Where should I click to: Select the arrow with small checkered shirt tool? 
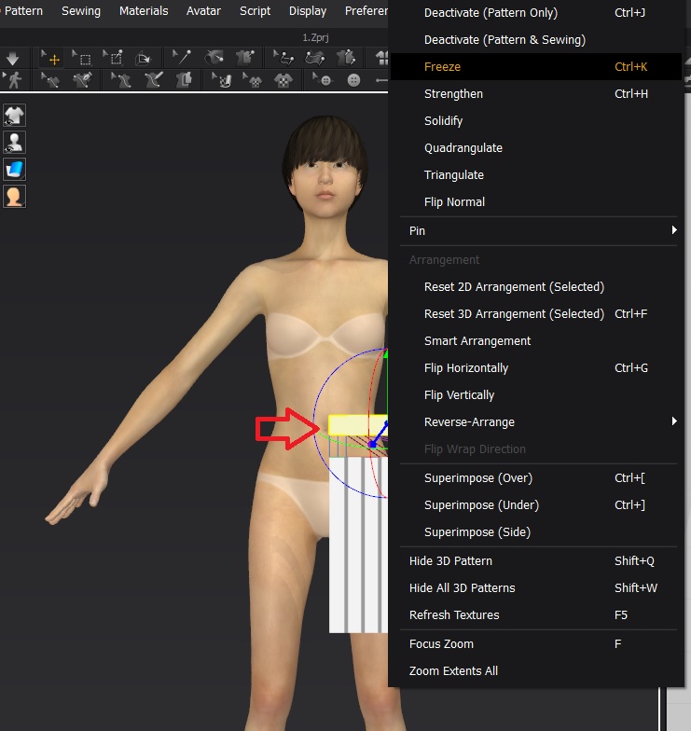point(252,80)
